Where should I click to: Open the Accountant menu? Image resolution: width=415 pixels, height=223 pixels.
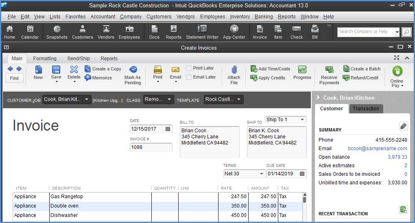click(103, 16)
